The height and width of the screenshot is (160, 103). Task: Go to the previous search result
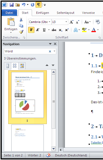(x=47, y=65)
